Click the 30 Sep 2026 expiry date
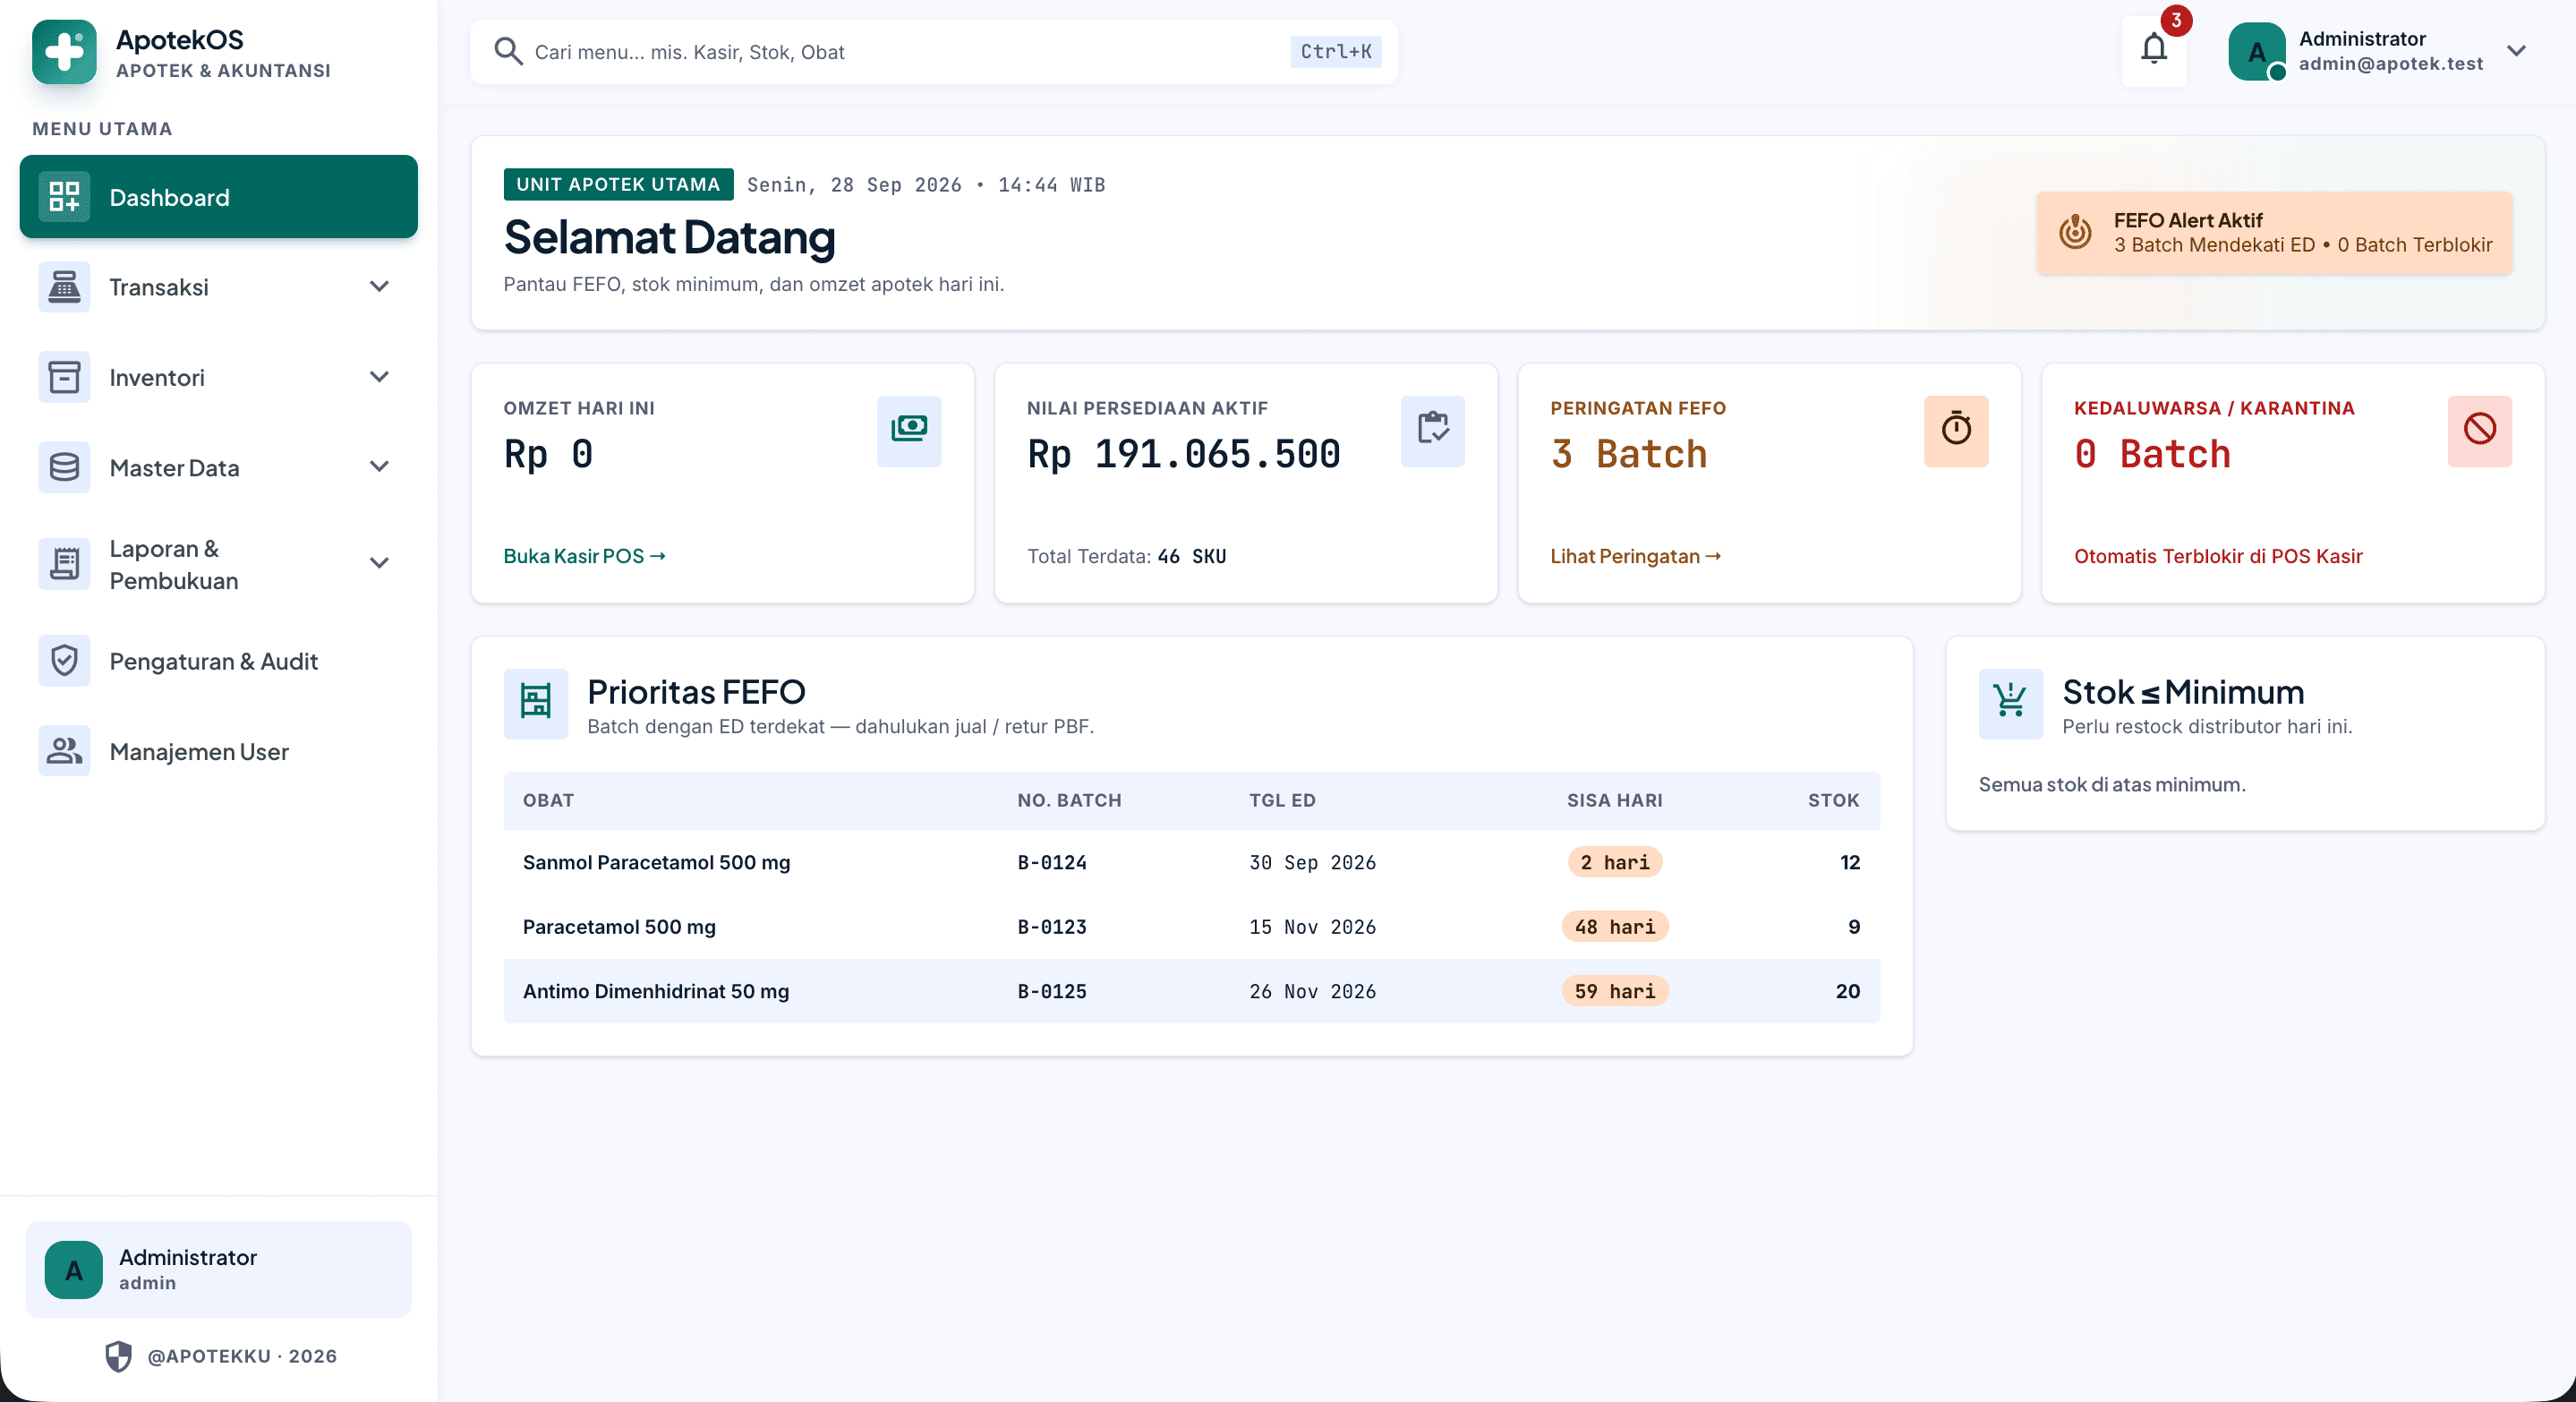 tap(1312, 862)
